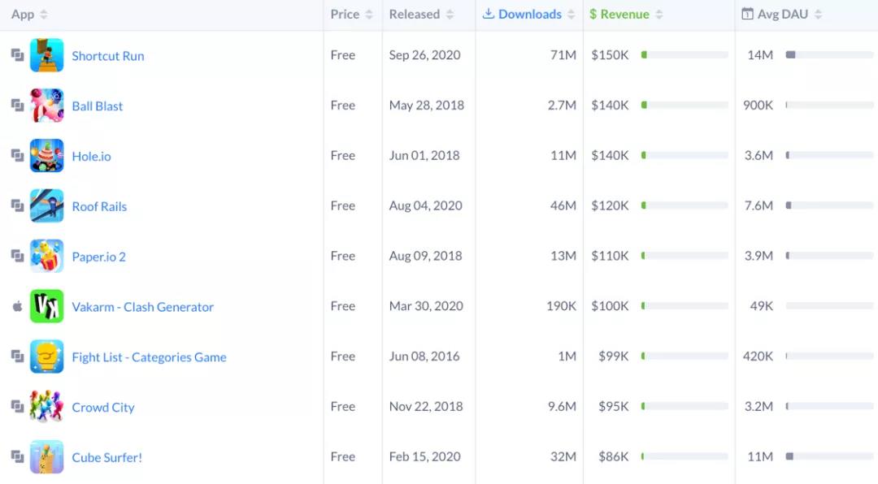
Task: Open the Shortcut Run app icon
Action: (46, 55)
